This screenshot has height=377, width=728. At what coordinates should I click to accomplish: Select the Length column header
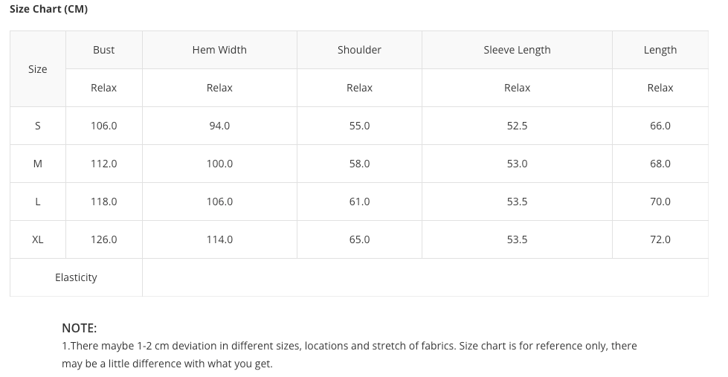tap(660, 50)
